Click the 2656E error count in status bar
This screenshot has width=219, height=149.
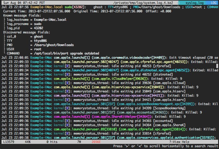[96, 142]
